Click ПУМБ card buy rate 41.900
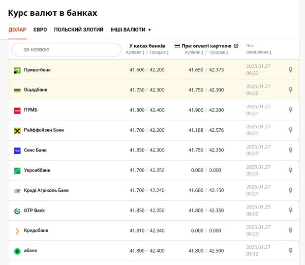The width and height of the screenshot is (305, 265). pos(196,110)
